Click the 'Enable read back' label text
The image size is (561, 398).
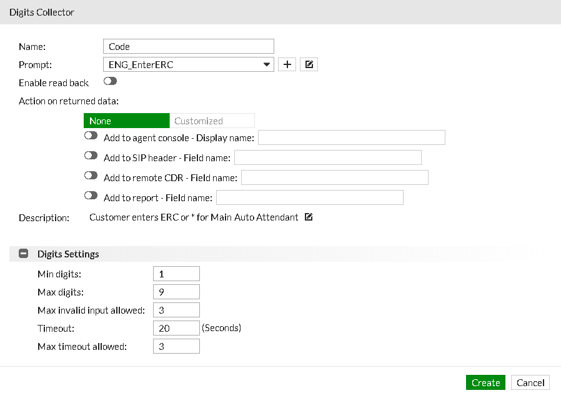click(x=54, y=83)
